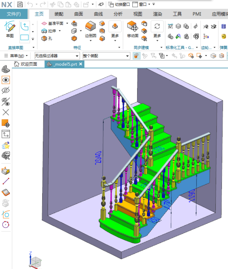
Task: Switch to the 欢迎页面 welcome page tab
Action: click(28, 64)
